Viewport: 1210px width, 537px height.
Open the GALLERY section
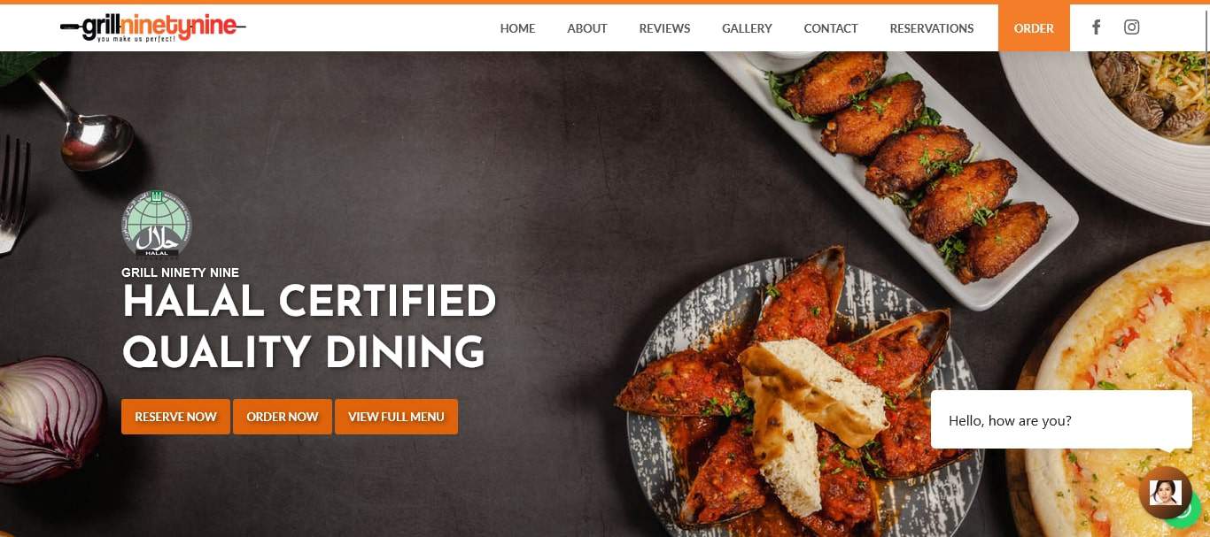pos(747,28)
